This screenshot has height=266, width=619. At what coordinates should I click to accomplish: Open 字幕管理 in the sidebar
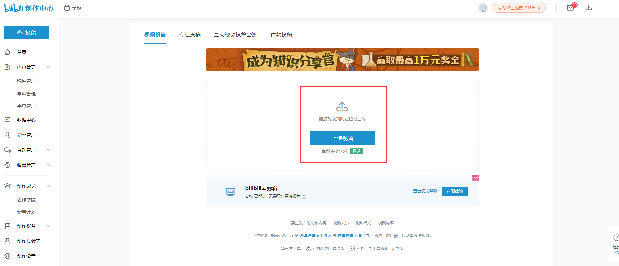click(26, 106)
